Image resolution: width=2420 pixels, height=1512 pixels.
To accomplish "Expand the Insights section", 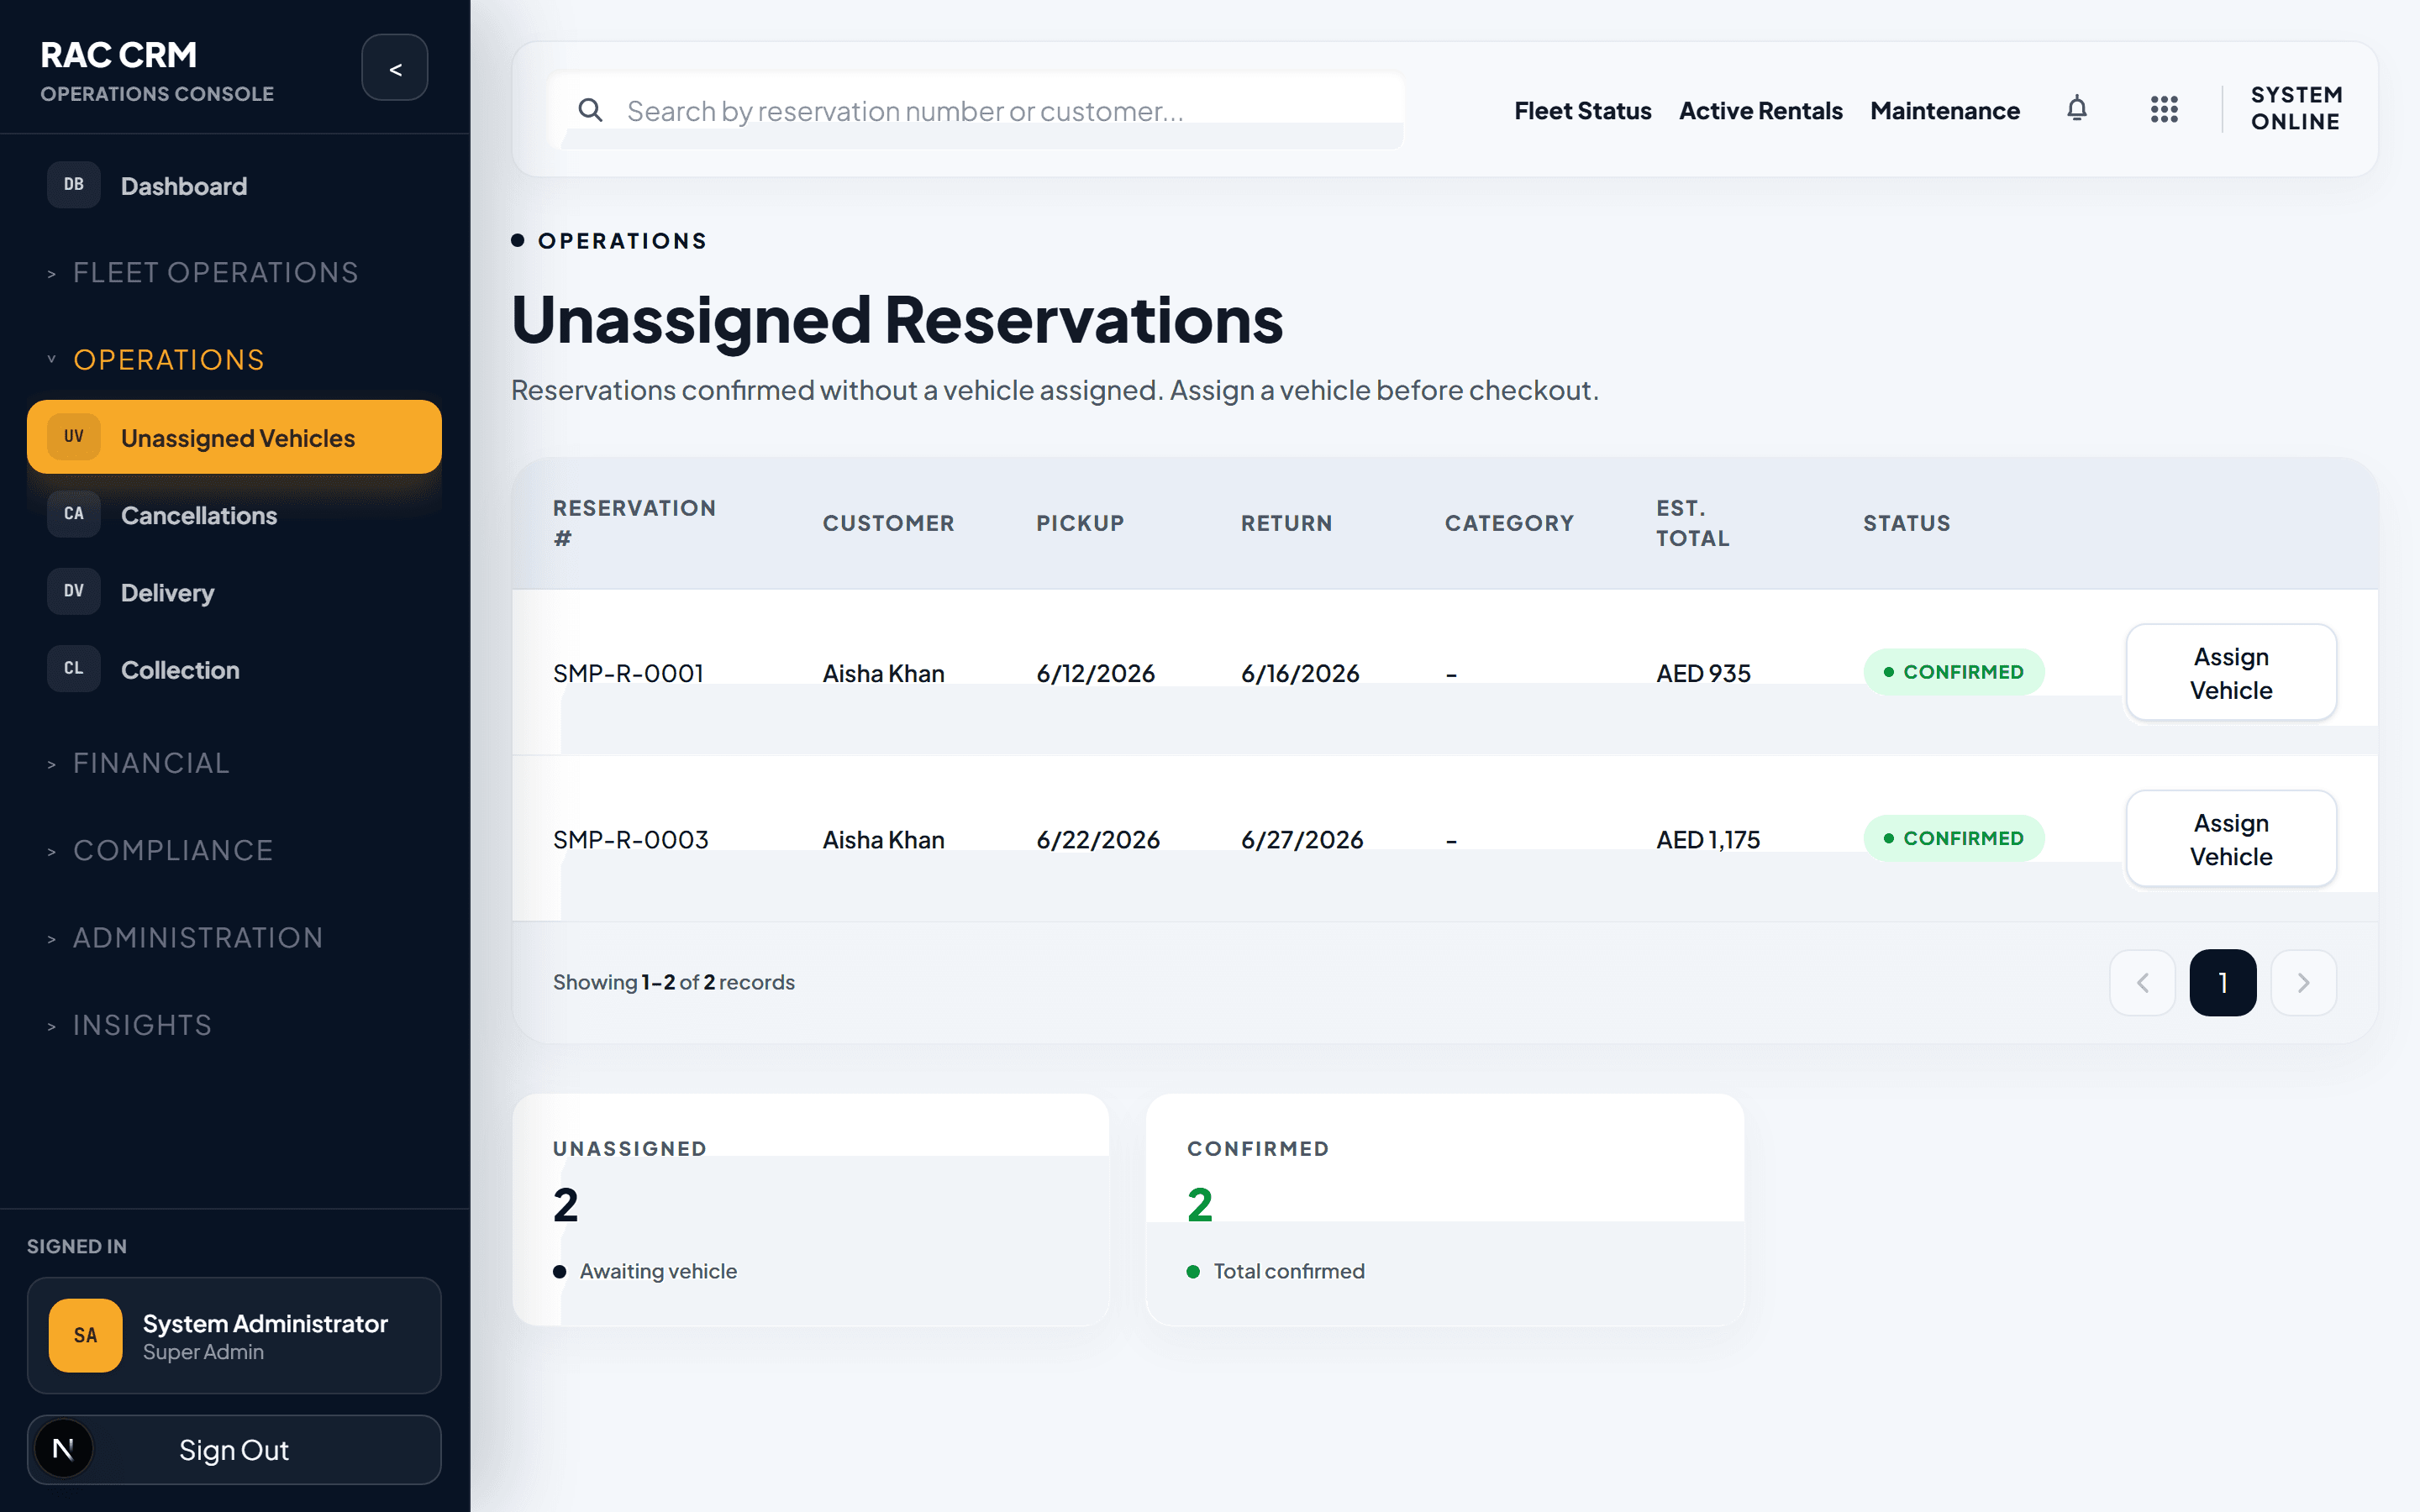I will [x=130, y=1025].
